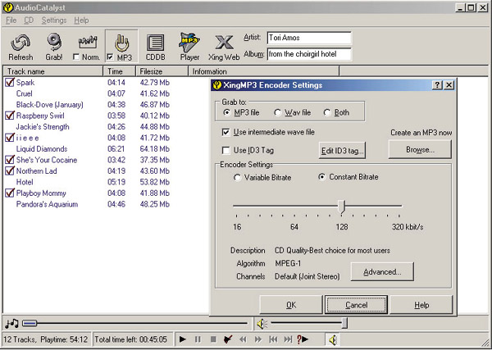Toggle the Norm. checkbox

point(76,57)
